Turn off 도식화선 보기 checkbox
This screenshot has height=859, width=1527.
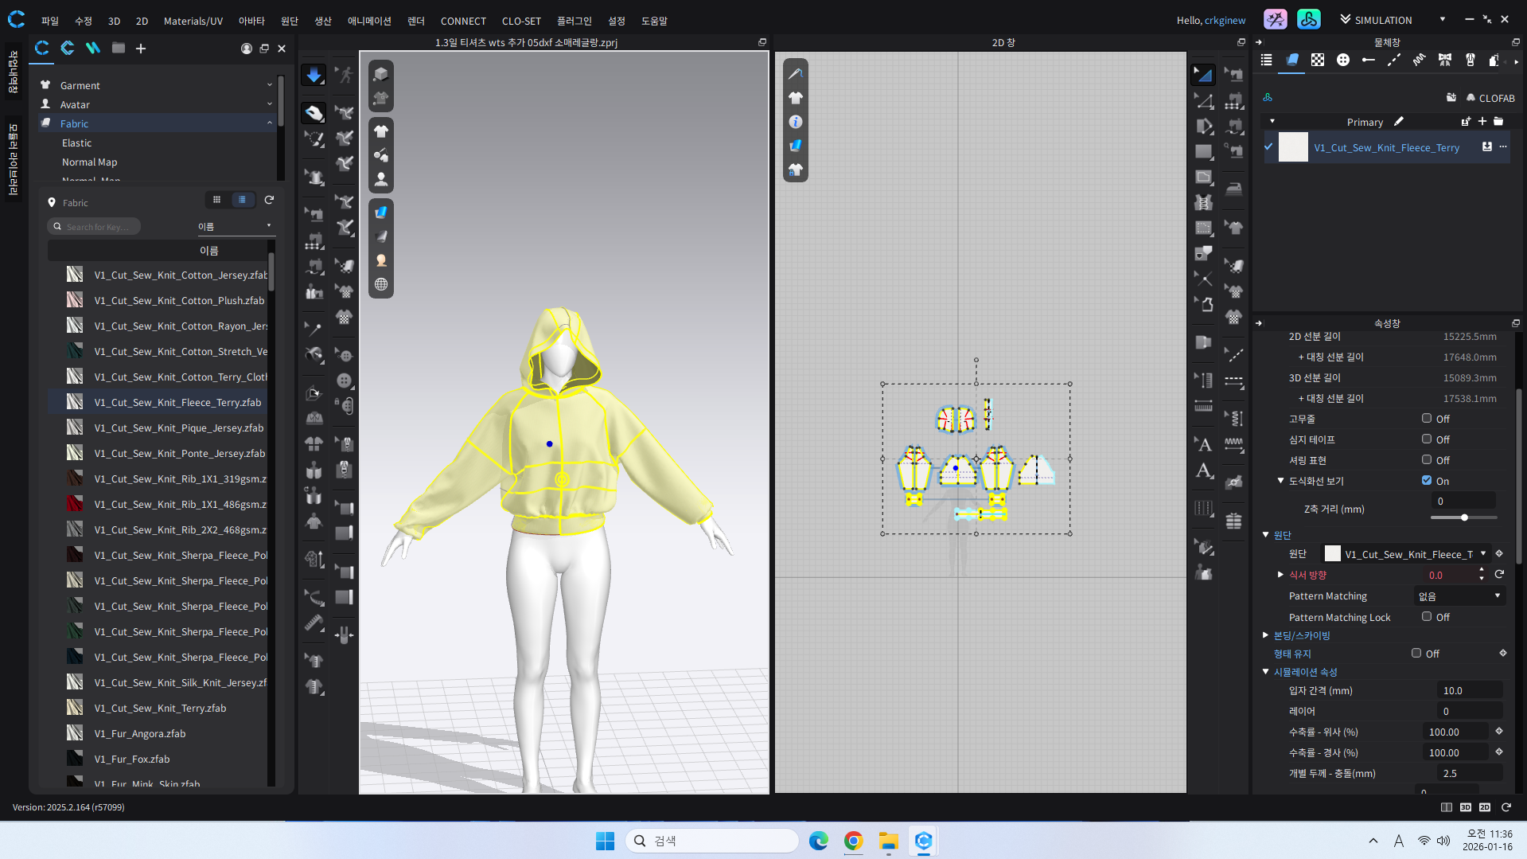click(1427, 480)
